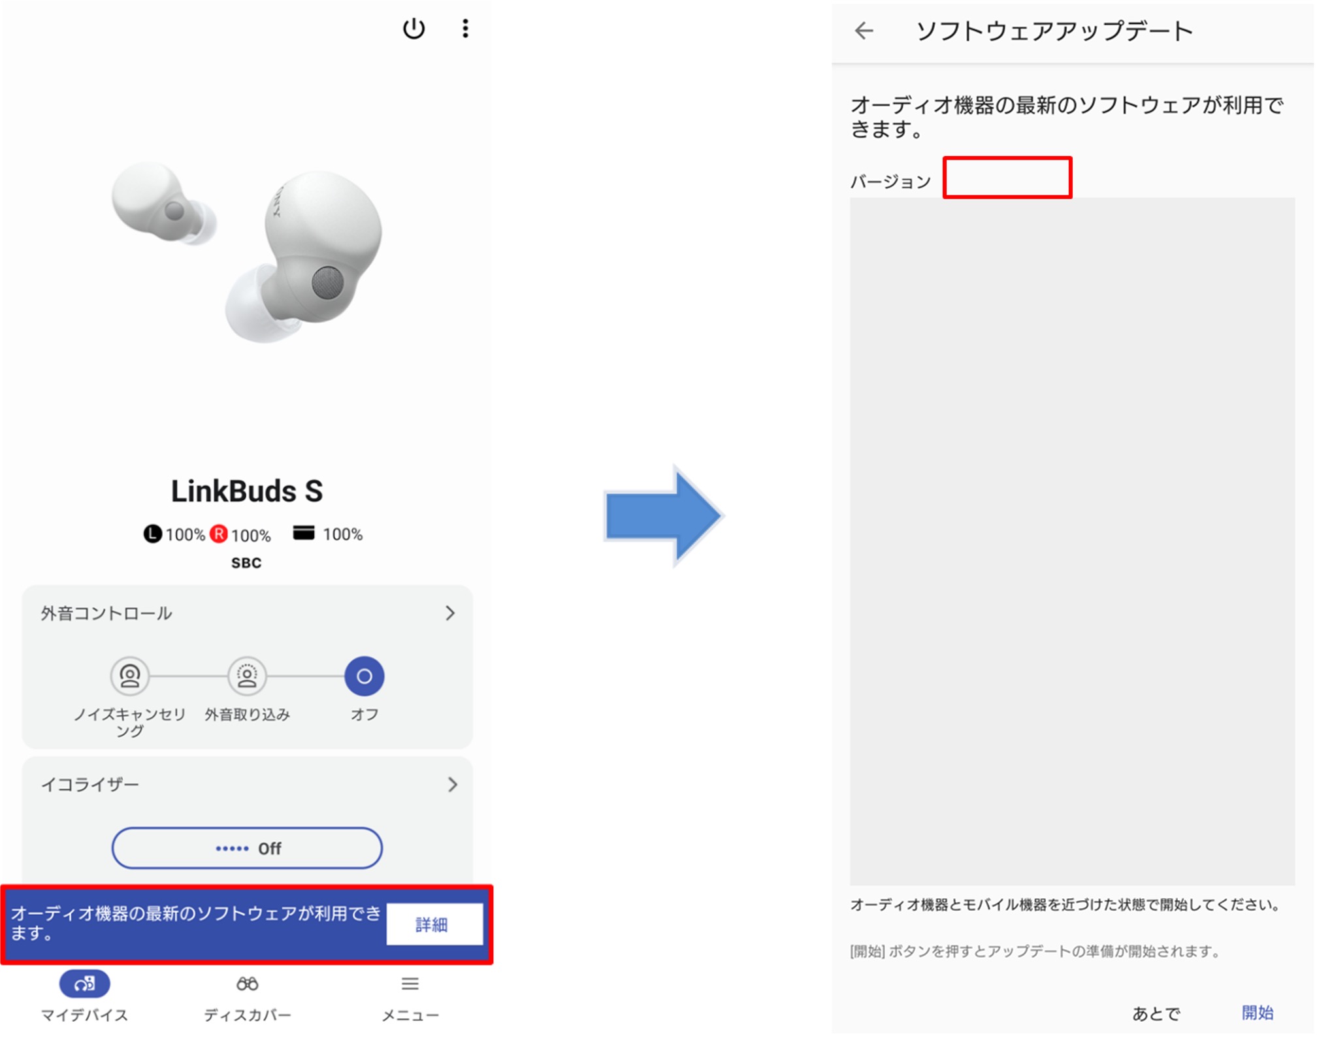Select the 外音取り込み ambient sound icon
The height and width of the screenshot is (1042, 1317).
coord(247,676)
